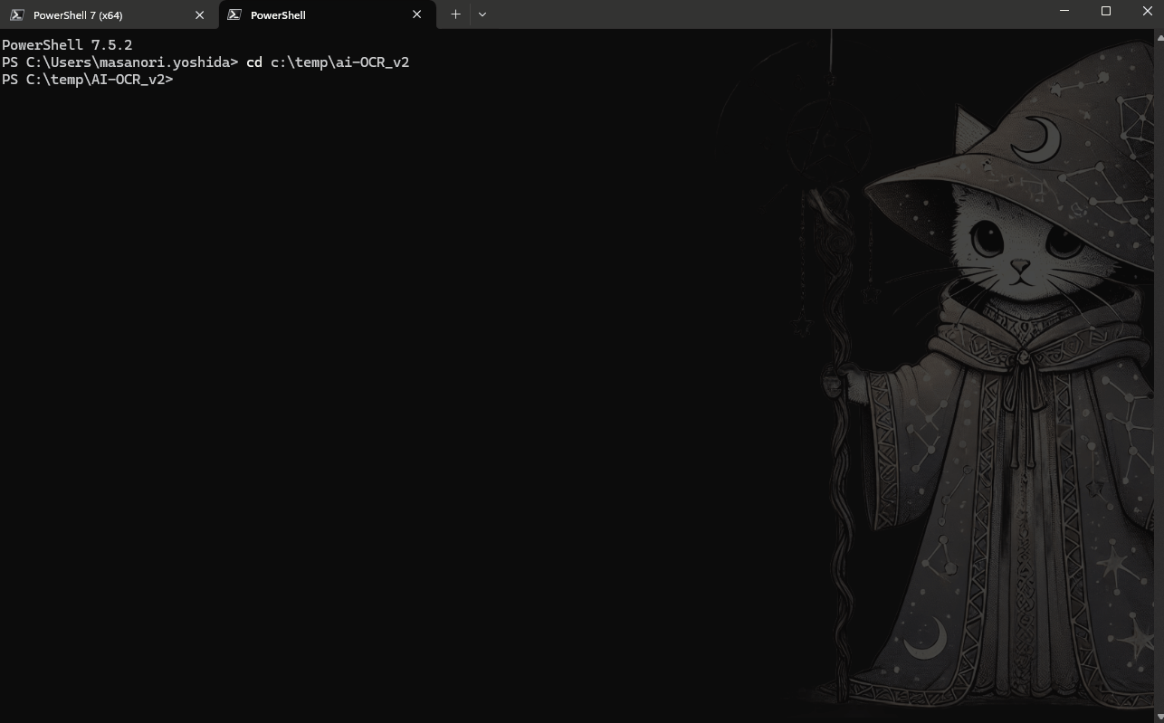The width and height of the screenshot is (1164, 723).
Task: Minimize the terminal window
Action: click(1063, 11)
